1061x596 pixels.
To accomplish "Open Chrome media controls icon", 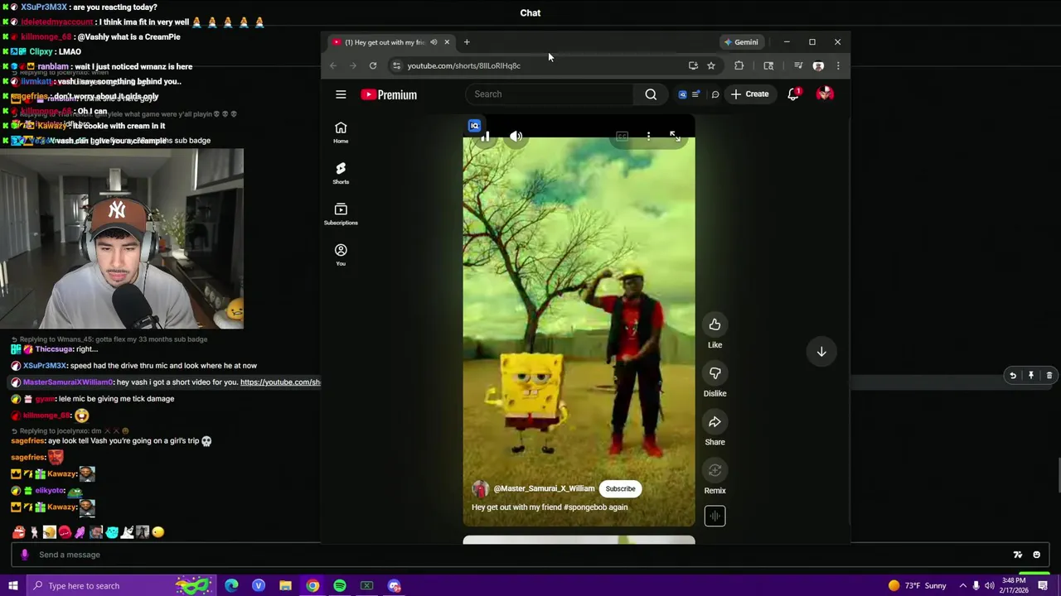I will coord(798,65).
